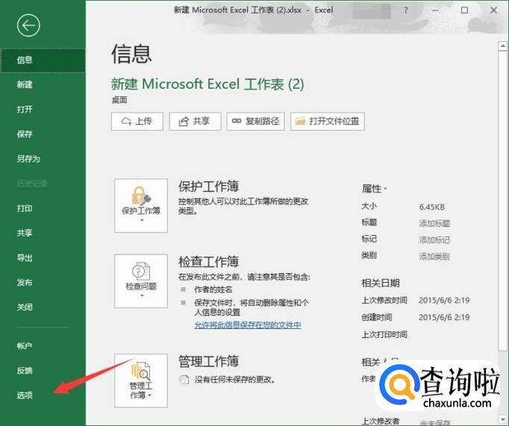Open the help question mark icon

coord(405,10)
